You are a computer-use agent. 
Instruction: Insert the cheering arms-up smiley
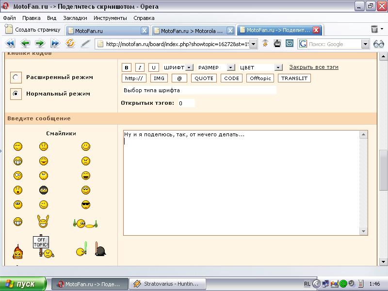click(x=43, y=221)
